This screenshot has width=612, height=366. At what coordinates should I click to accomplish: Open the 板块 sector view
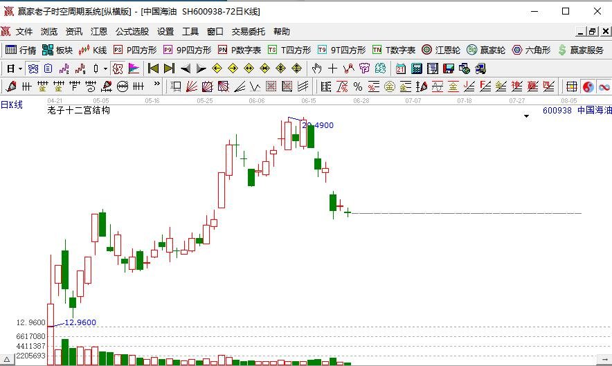pos(57,50)
